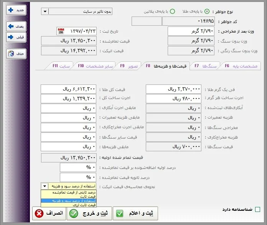Click the recycle bin icon on حذف button

pyautogui.click(x=11, y=54)
